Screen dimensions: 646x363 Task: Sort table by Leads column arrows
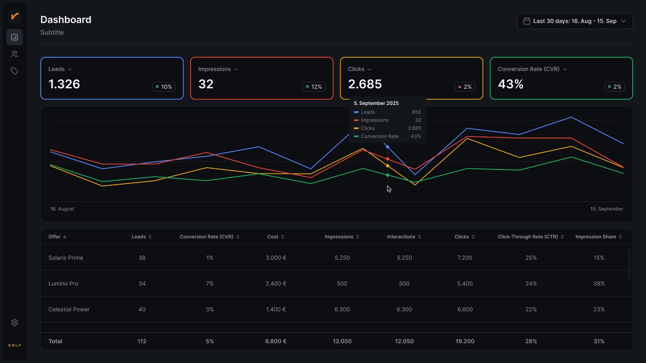150,237
